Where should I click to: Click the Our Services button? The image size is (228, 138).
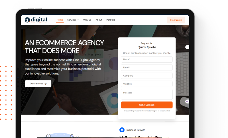[38, 84]
